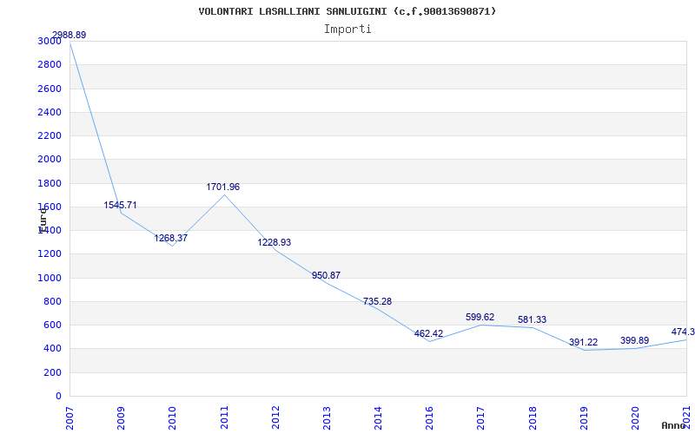Viewport: 695px width, 434px height.
Task: Select the 1545.71 data label
Action: pyautogui.click(x=120, y=205)
